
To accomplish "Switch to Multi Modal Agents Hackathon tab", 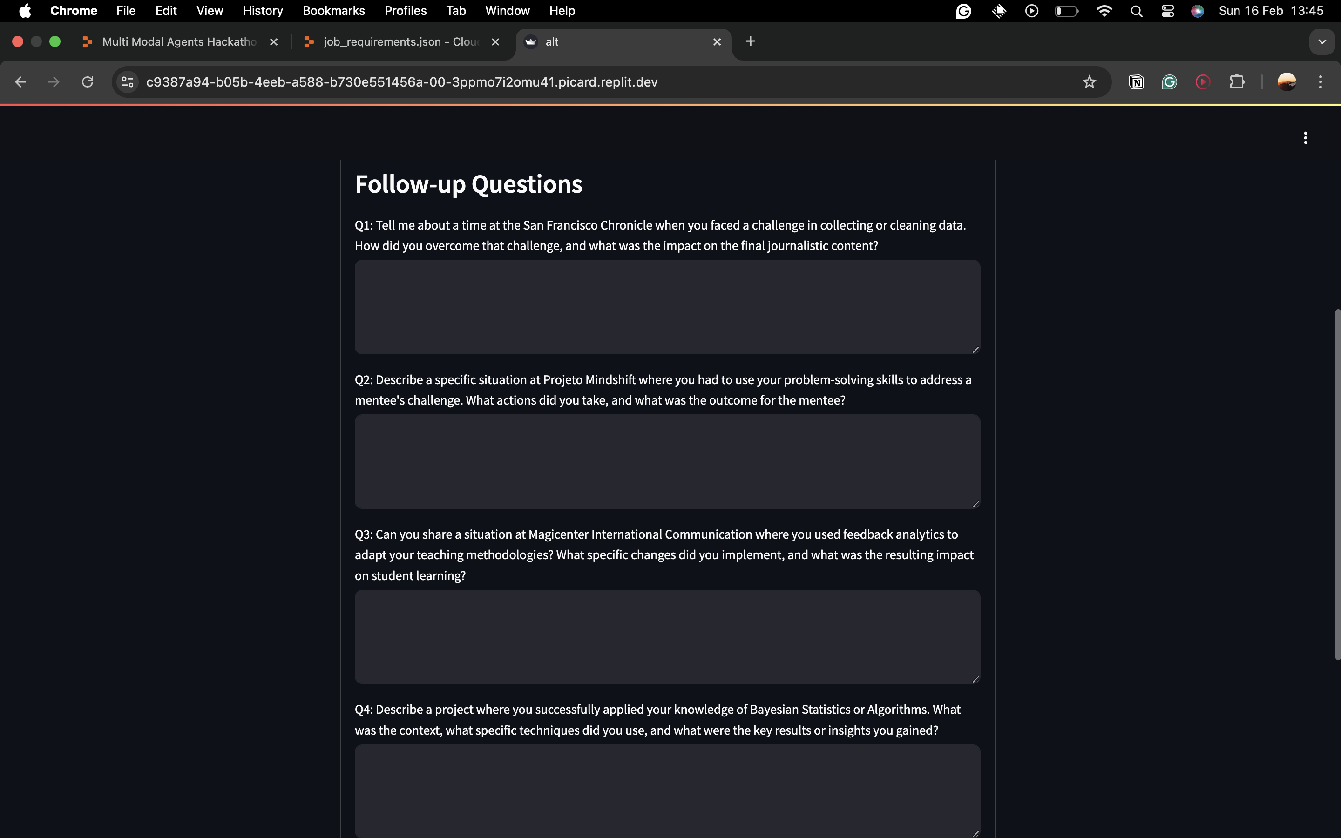I will 178,41.
